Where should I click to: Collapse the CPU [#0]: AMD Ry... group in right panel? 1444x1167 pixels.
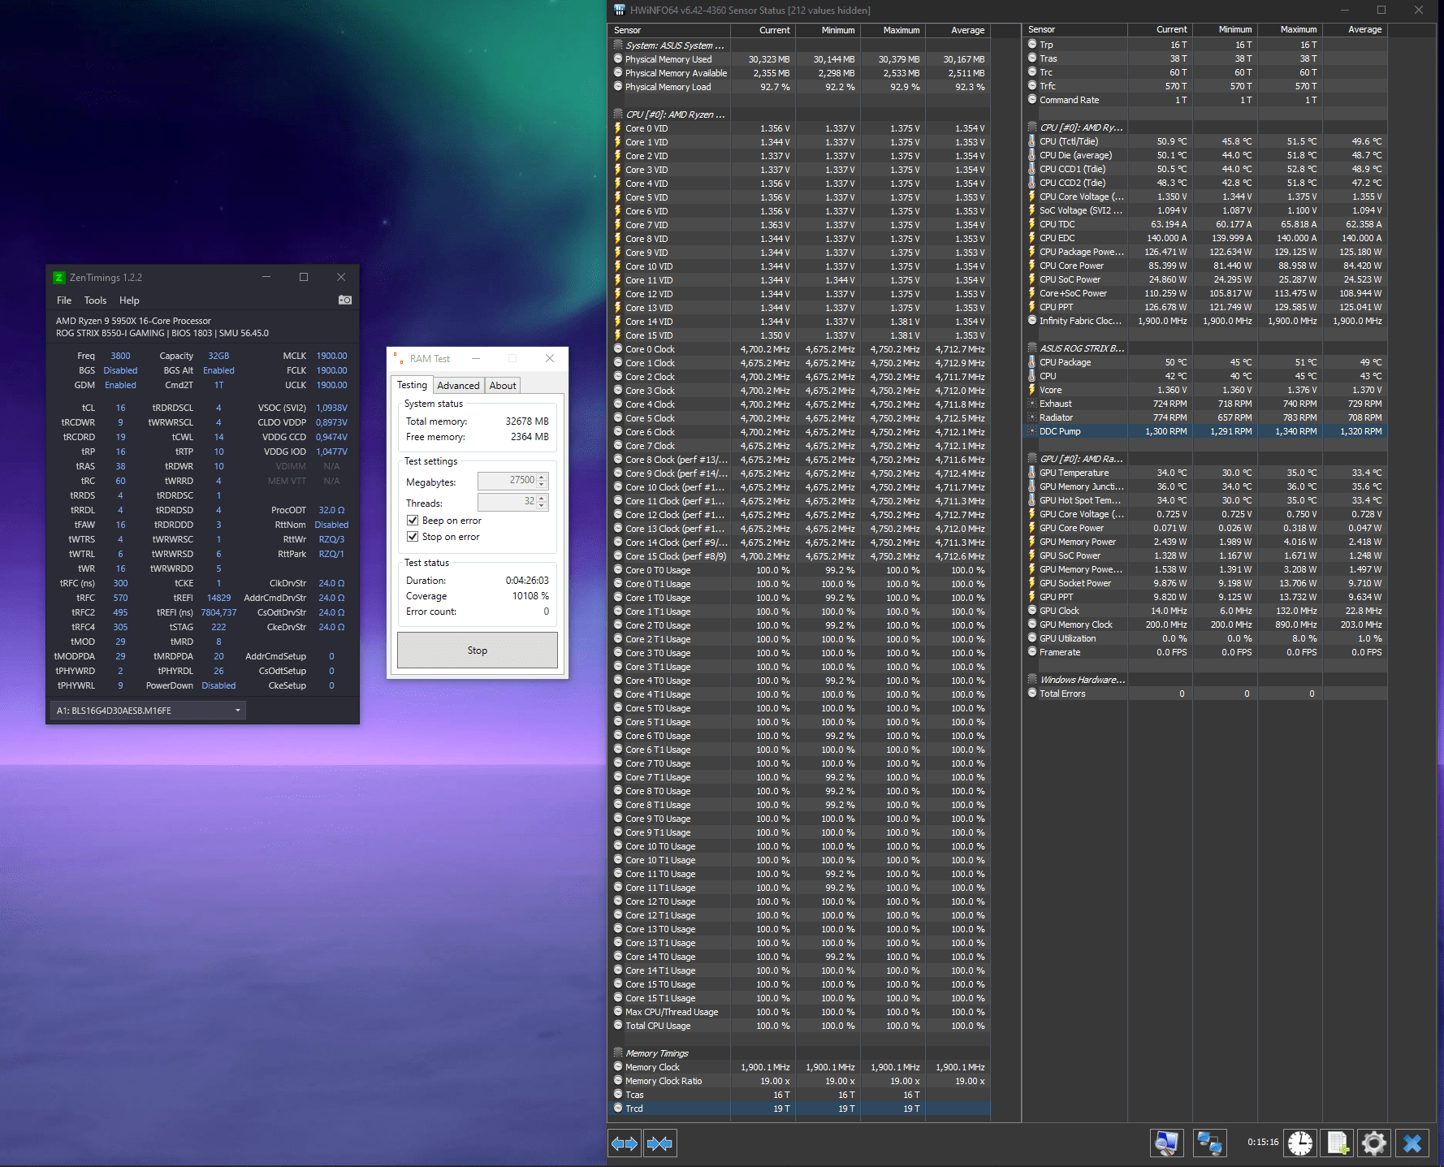(1032, 128)
